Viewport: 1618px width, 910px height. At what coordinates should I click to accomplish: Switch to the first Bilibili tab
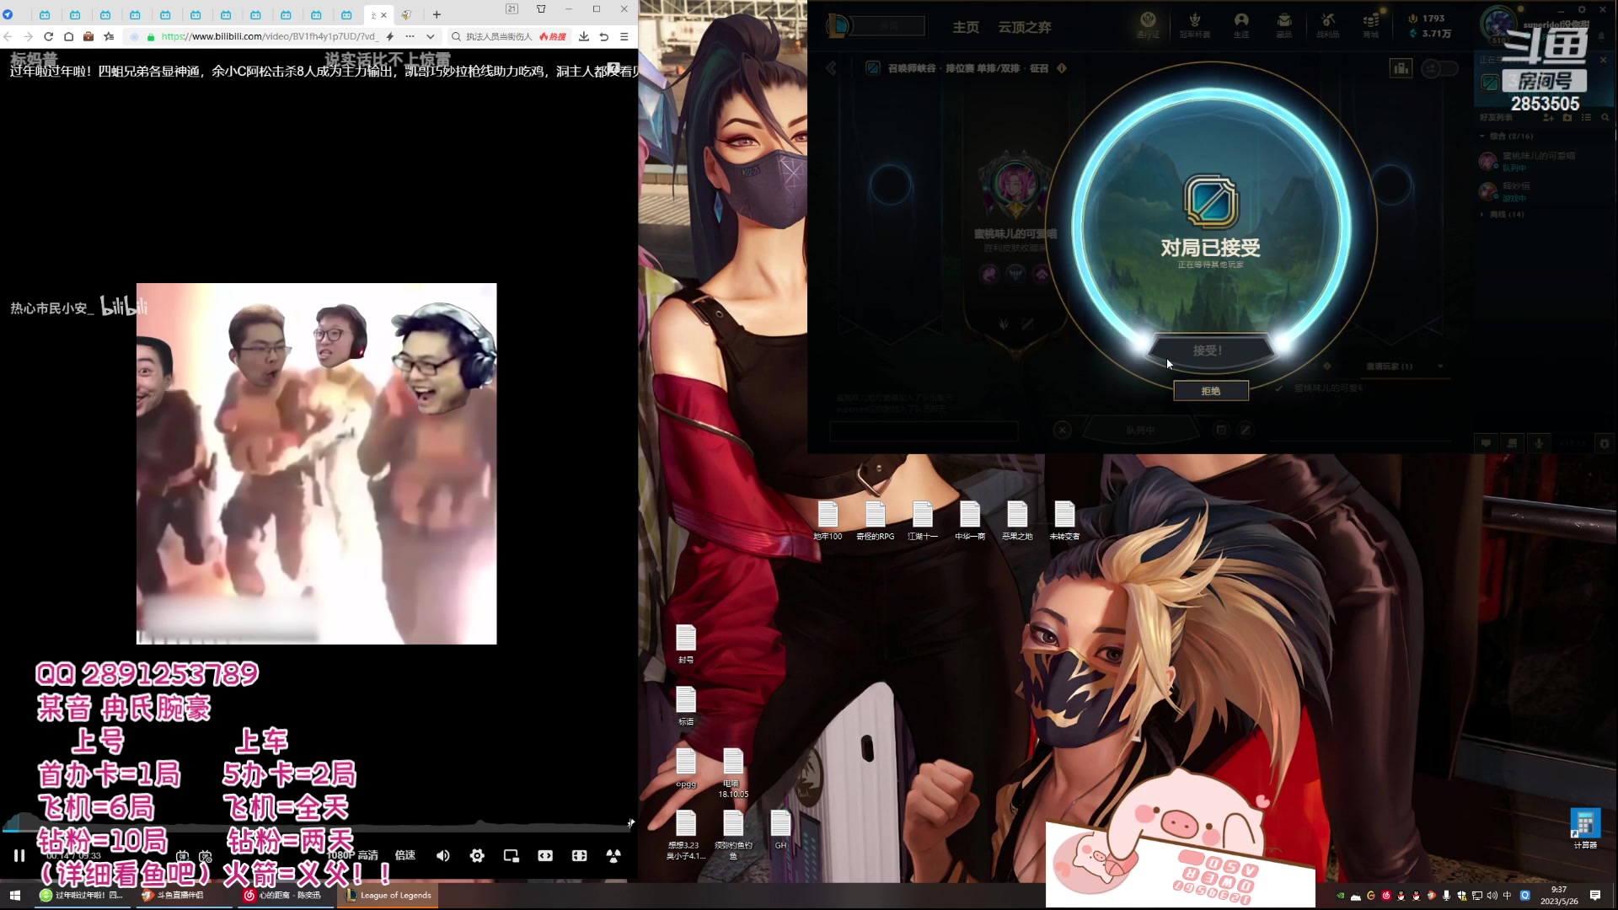[x=45, y=14]
